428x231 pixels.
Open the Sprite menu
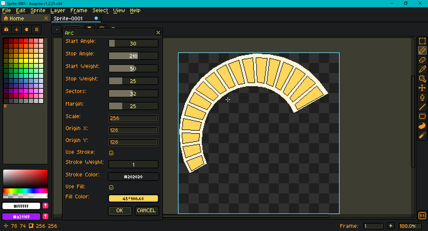coord(38,10)
